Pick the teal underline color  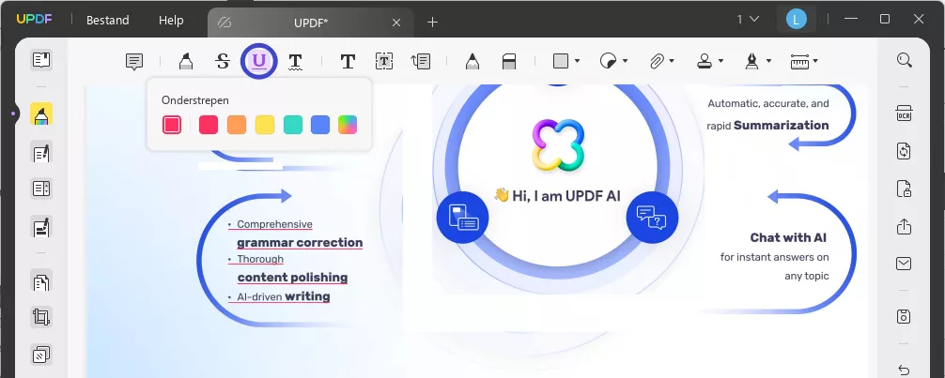tap(293, 125)
